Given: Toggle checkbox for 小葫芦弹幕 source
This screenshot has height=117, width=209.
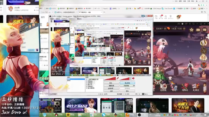Looking at the screenshot, I should coord(87,80).
